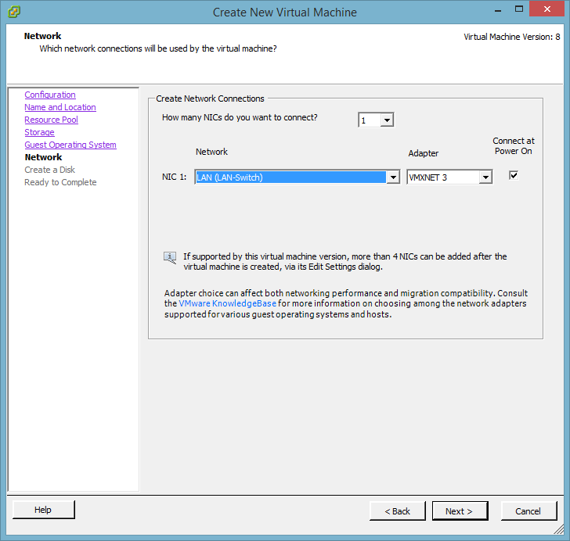Open the Name and Location step
This screenshot has width=570, height=541.
pyautogui.click(x=60, y=107)
